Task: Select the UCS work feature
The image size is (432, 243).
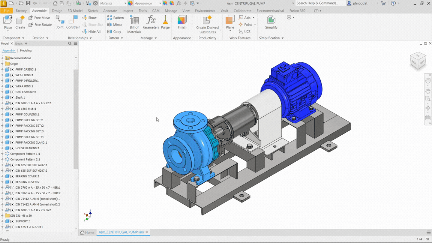Action: tap(244, 31)
